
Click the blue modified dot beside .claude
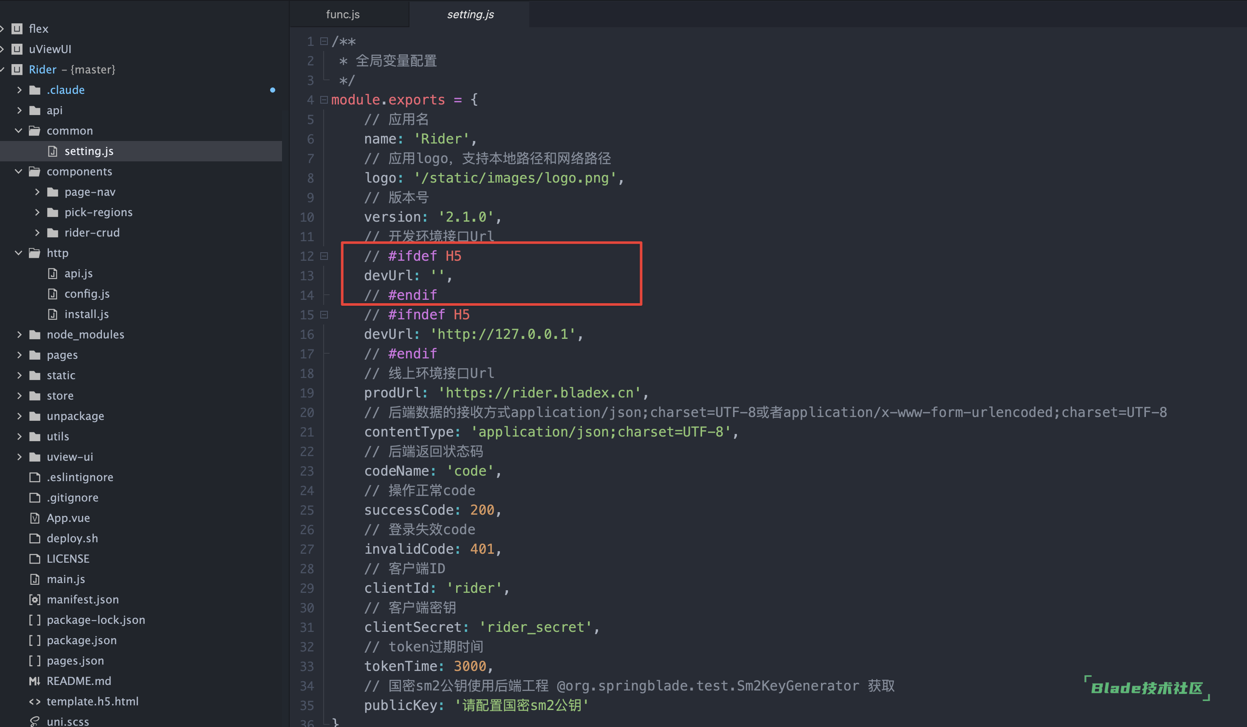coord(272,90)
